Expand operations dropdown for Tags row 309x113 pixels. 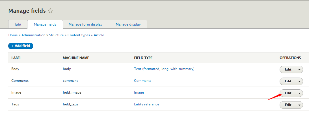pyautogui.click(x=300, y=105)
